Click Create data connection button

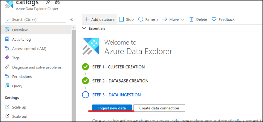pyautogui.click(x=159, y=108)
